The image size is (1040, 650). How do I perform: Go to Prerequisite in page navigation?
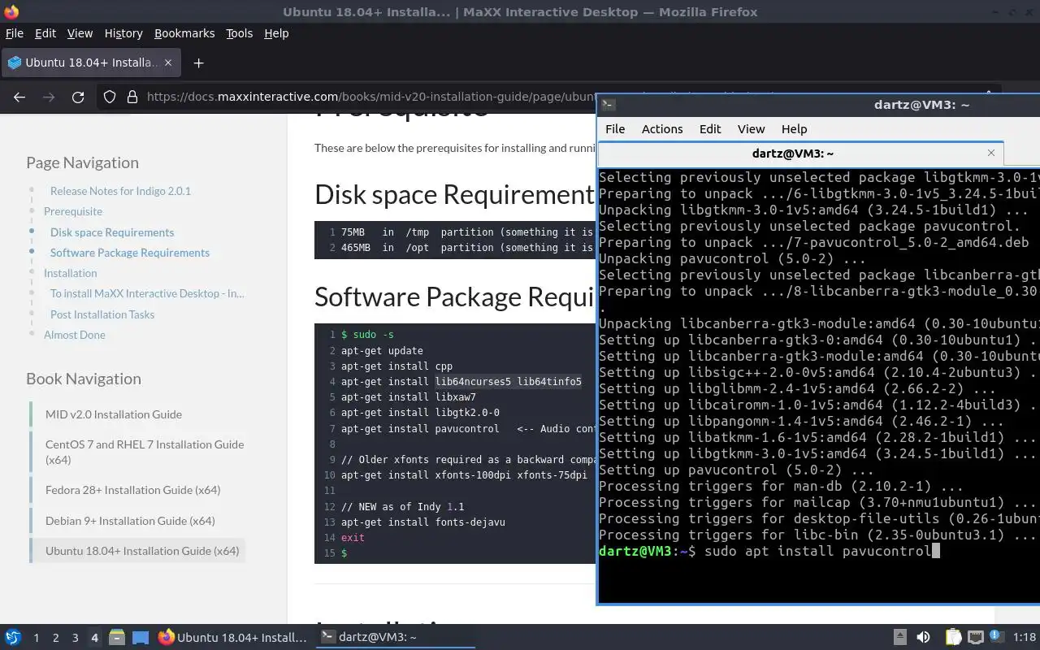coord(73,211)
